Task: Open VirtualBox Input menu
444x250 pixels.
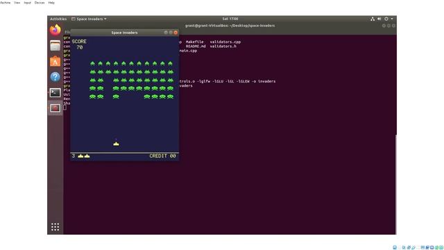Action: point(27,3)
